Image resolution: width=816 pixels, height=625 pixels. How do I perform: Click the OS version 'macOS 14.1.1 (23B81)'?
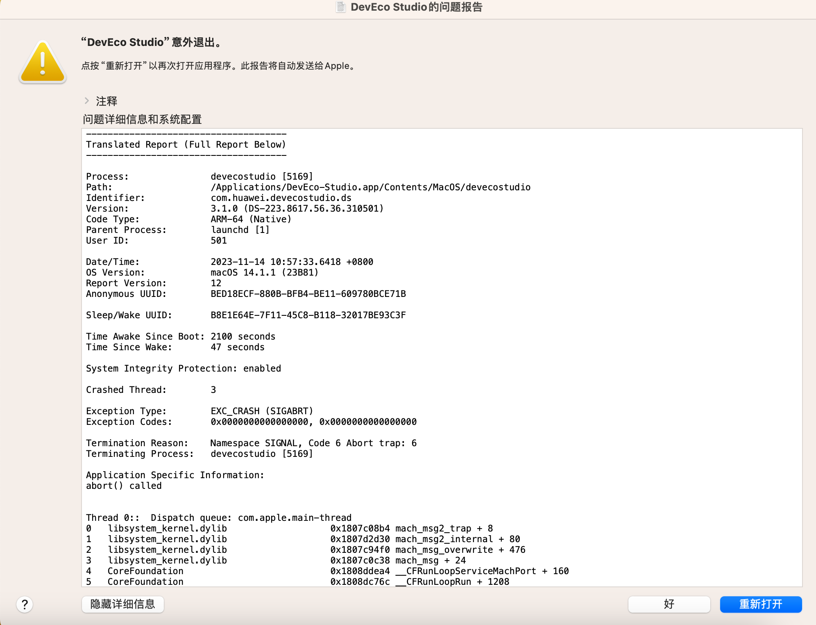[x=265, y=272]
